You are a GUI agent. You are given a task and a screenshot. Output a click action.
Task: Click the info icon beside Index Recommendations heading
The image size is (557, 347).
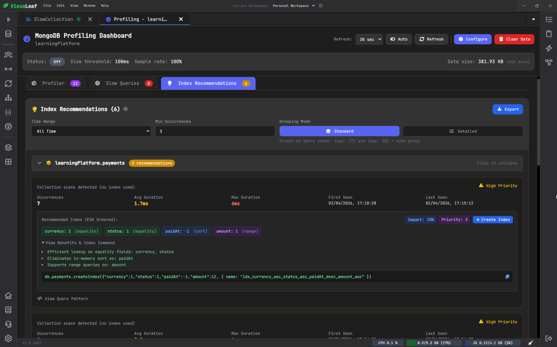click(126, 109)
